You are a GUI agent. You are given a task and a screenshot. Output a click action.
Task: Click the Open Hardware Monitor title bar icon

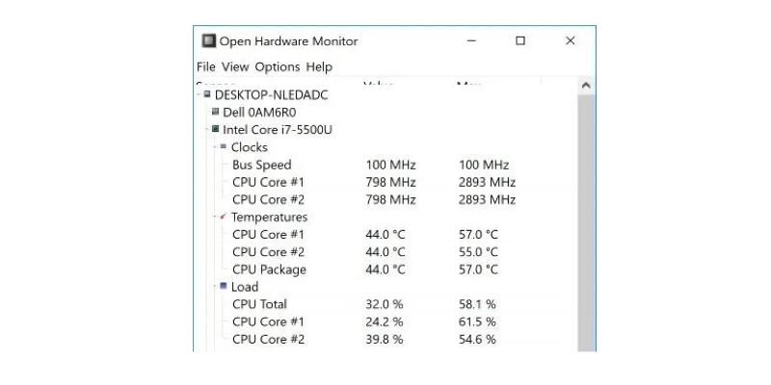click(209, 40)
